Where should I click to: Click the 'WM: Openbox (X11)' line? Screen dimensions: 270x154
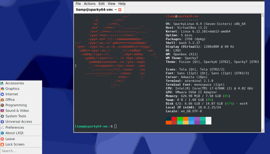coord(182,54)
